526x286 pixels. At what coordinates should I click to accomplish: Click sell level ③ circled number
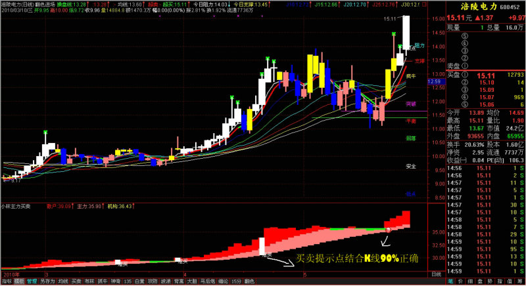[465, 51]
